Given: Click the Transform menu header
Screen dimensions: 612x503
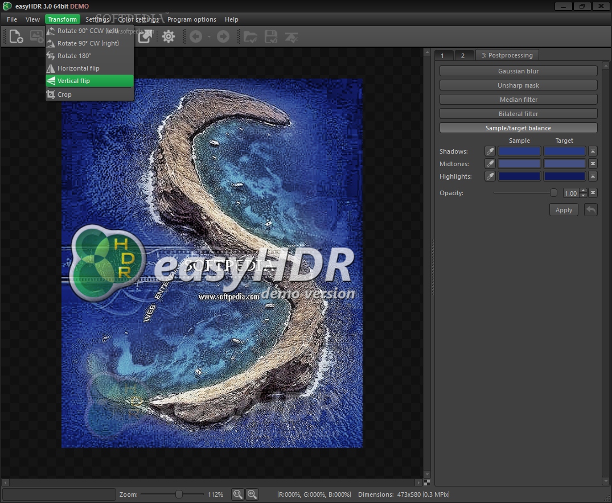Looking at the screenshot, I should [63, 19].
